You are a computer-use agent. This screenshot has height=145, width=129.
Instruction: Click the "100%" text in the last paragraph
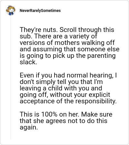coord(49,114)
